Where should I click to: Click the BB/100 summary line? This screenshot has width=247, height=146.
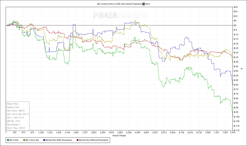(14, 121)
